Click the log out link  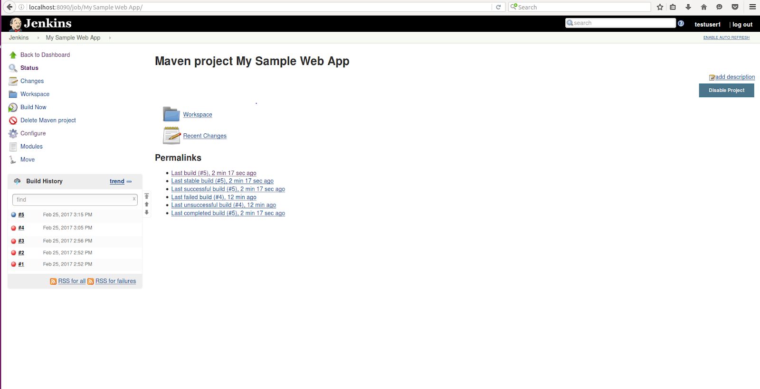pos(742,25)
